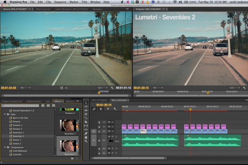Open Source monitor settings wrench
The height and width of the screenshot is (165, 248).
point(112,88)
